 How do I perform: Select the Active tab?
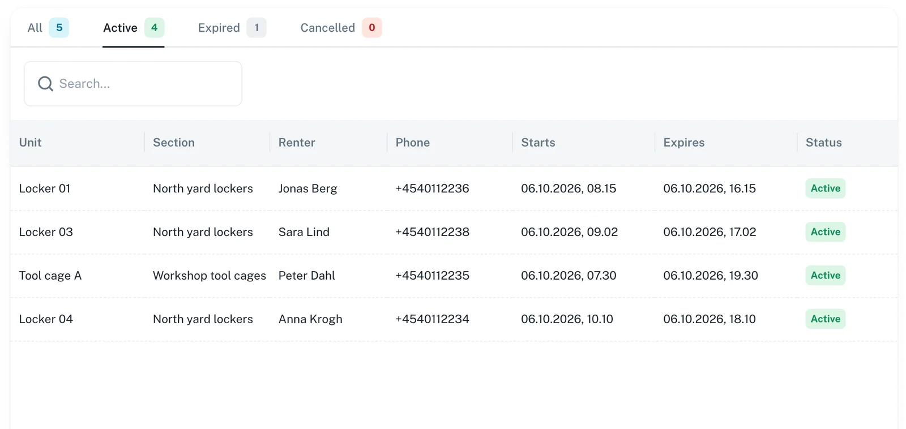click(x=134, y=28)
